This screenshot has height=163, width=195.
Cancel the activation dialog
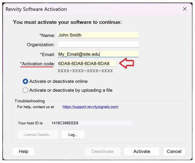(174, 151)
